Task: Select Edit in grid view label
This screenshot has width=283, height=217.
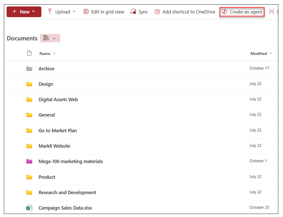Action: click(108, 12)
